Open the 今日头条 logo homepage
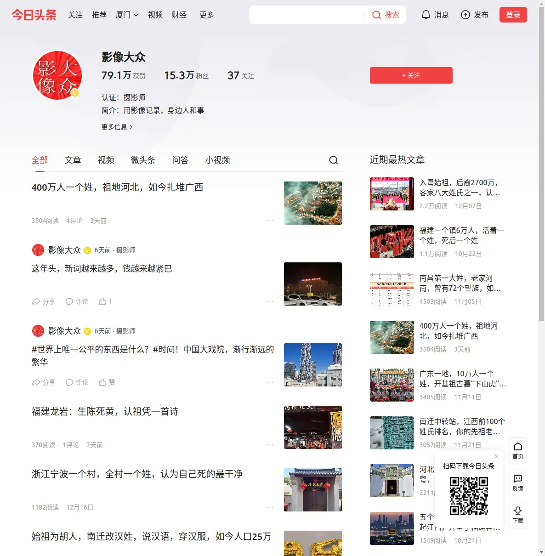This screenshot has width=545, height=556. (x=34, y=15)
